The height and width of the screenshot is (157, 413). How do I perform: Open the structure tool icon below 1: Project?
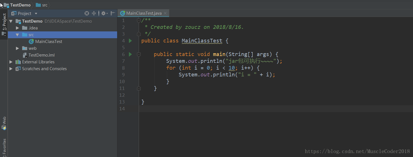(x=4, y=34)
